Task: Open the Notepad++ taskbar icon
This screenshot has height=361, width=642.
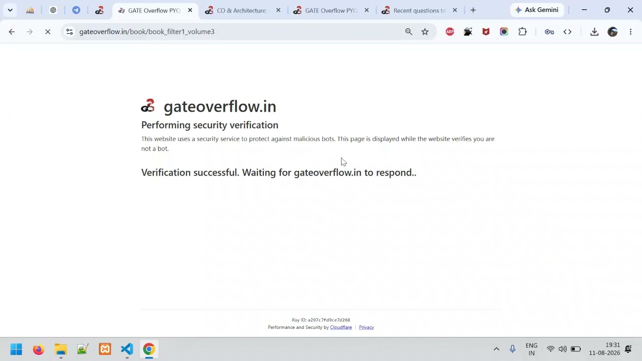Action: (x=83, y=349)
